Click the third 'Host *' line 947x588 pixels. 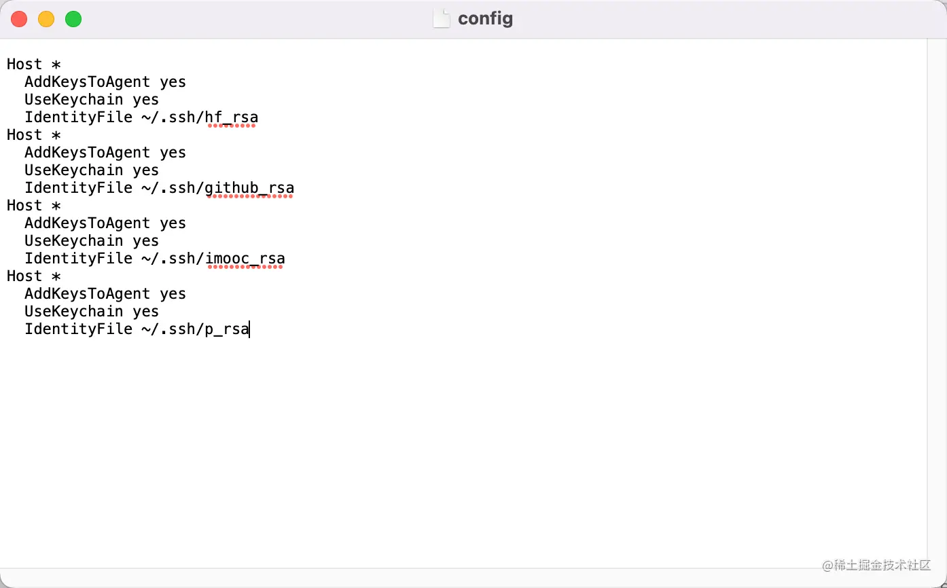click(x=34, y=205)
